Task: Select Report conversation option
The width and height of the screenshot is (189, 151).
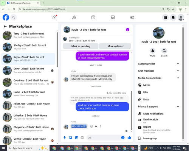Action: click(158, 129)
